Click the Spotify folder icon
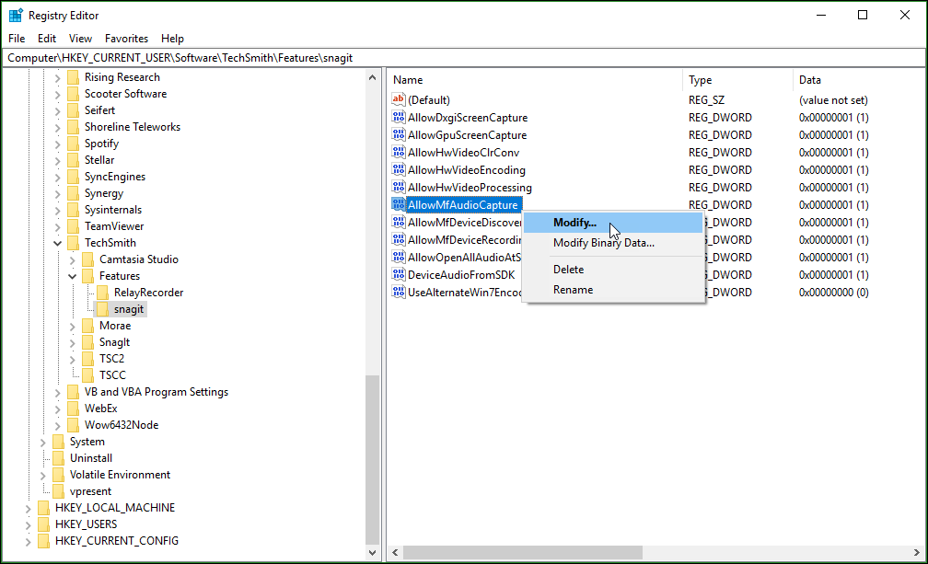This screenshot has width=928, height=564. click(74, 144)
